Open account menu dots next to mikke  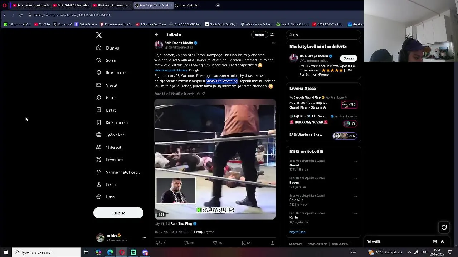pos(144,238)
